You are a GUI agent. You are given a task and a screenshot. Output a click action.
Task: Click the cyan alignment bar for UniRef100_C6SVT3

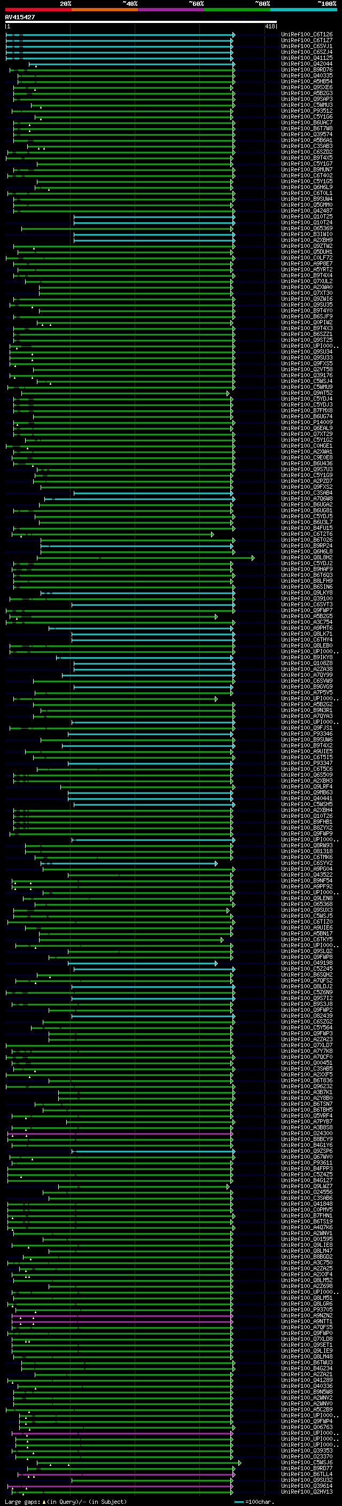click(153, 605)
